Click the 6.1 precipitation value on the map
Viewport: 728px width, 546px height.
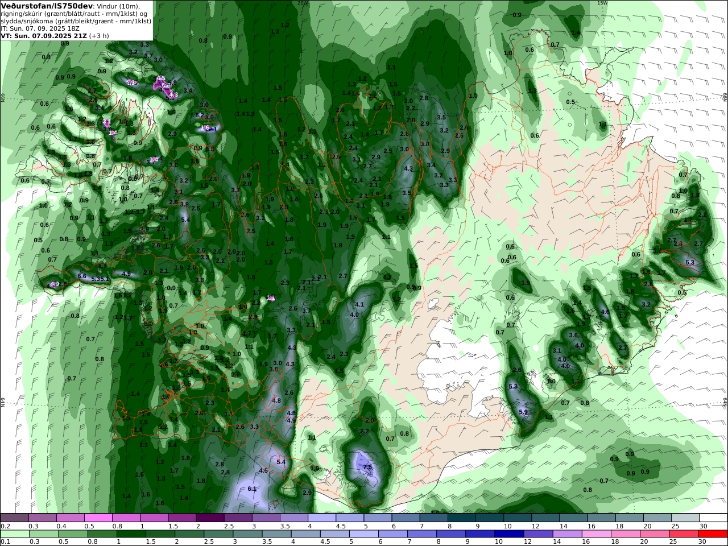(x=252, y=489)
